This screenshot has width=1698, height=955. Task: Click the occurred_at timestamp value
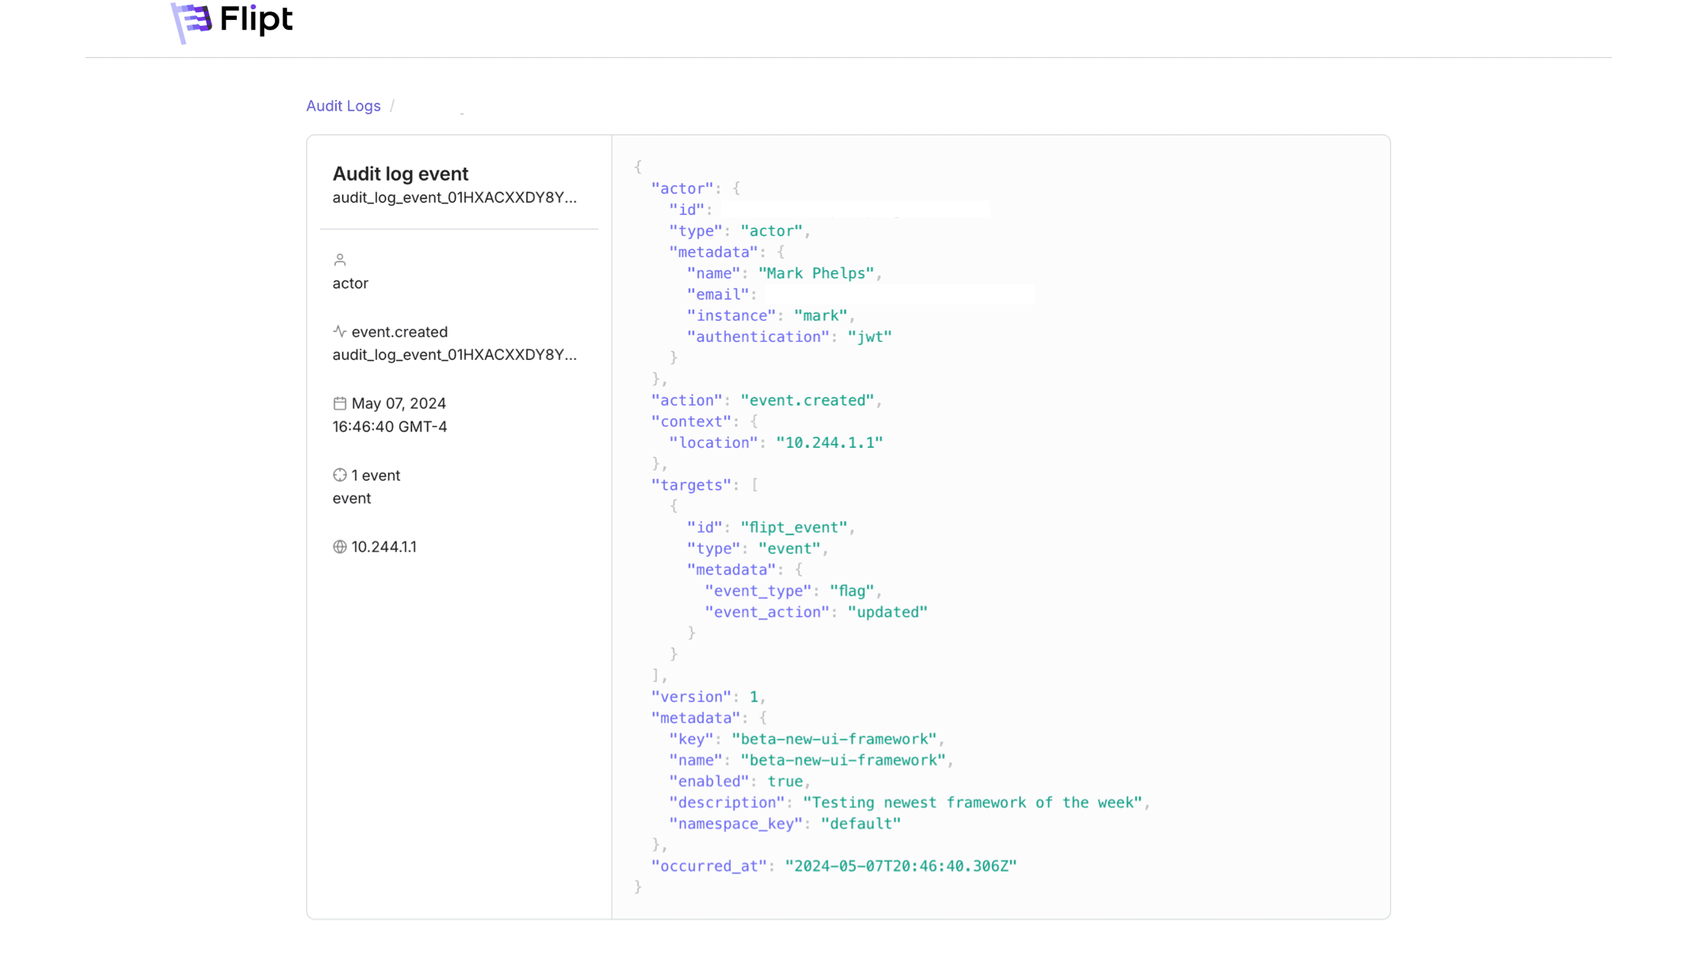[x=901, y=867]
